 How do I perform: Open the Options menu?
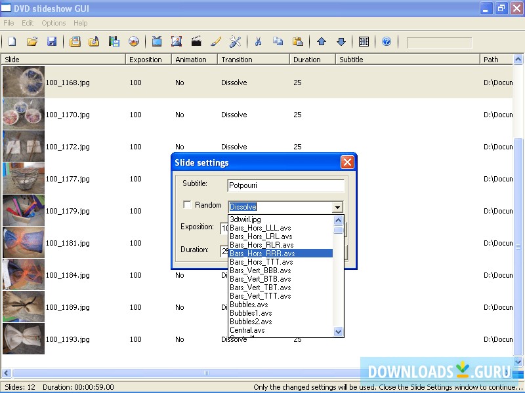pyautogui.click(x=54, y=23)
